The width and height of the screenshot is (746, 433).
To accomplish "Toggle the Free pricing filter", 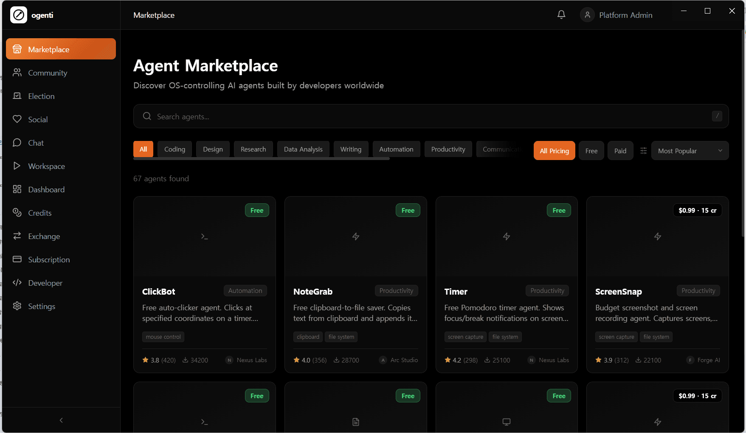I will 591,150.
